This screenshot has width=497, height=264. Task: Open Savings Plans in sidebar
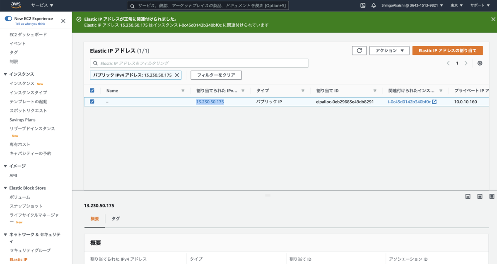pyautogui.click(x=22, y=120)
